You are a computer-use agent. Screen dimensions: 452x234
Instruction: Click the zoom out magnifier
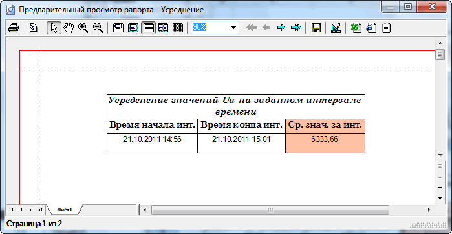pos(98,28)
